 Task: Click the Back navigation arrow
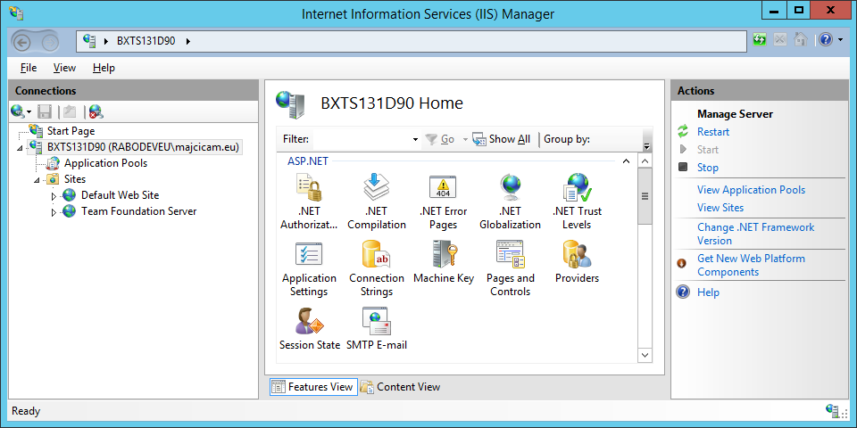coord(21,43)
